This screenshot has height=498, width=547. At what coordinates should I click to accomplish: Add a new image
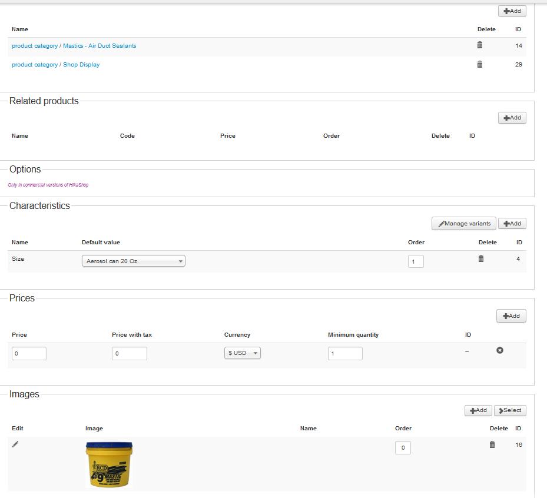pyautogui.click(x=478, y=410)
